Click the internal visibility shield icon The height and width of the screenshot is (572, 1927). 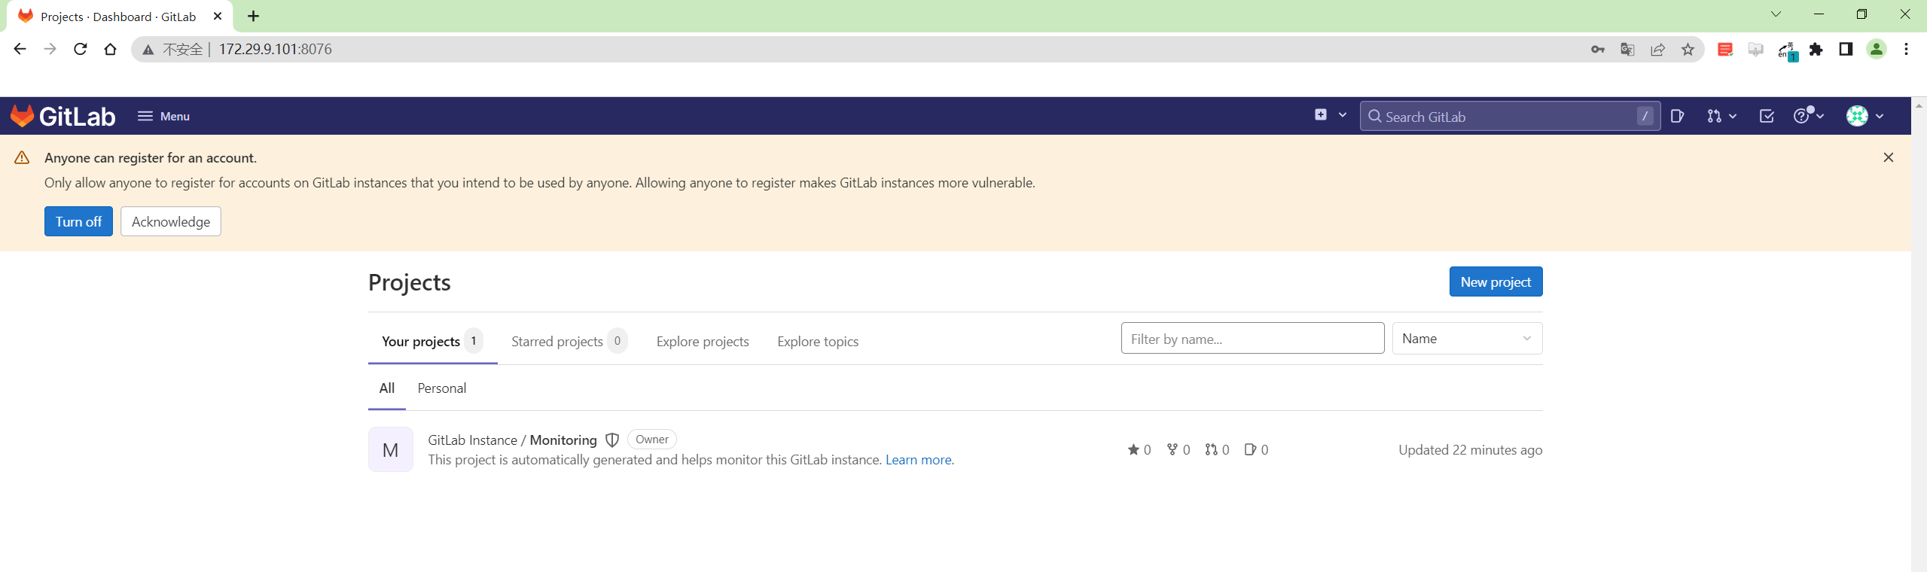612,440
